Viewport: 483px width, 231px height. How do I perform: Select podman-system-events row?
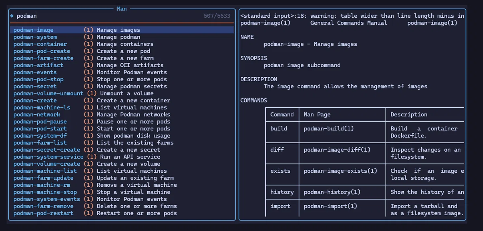pyautogui.click(x=122, y=199)
